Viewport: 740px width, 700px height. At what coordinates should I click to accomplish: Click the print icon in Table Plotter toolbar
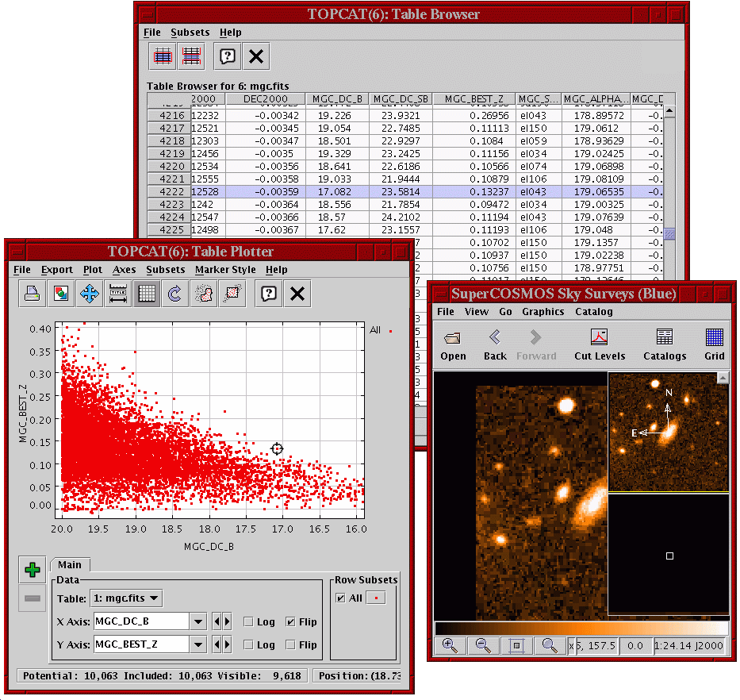[33, 294]
